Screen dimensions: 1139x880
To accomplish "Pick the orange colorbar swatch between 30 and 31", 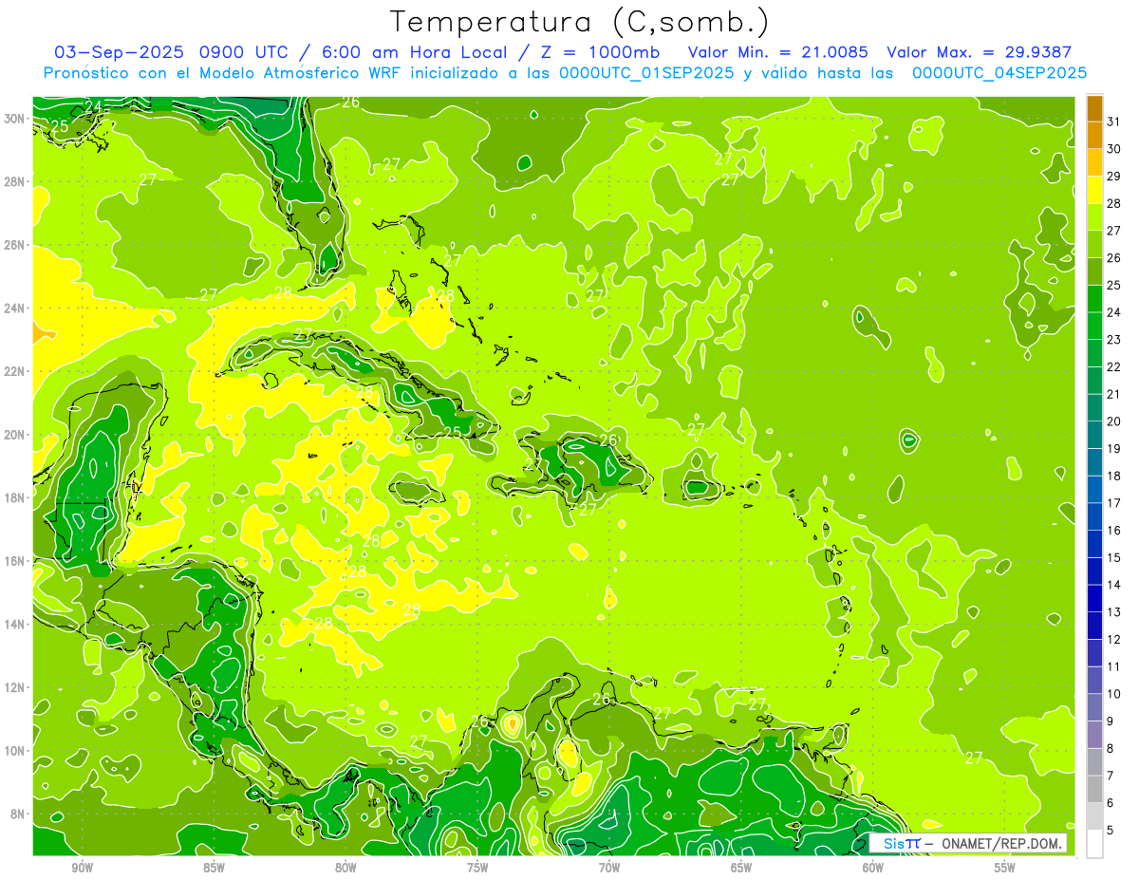I will click(1094, 135).
